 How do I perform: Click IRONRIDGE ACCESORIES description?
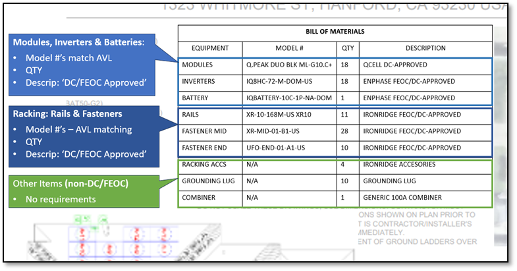point(399,164)
